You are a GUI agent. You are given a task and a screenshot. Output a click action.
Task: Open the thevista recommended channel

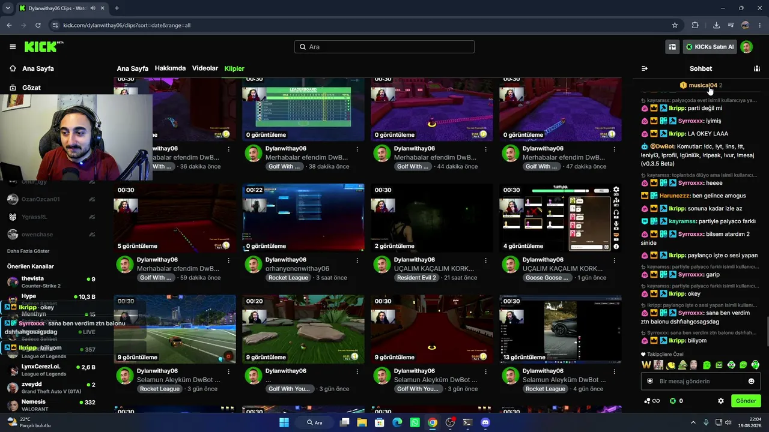[x=51, y=282]
